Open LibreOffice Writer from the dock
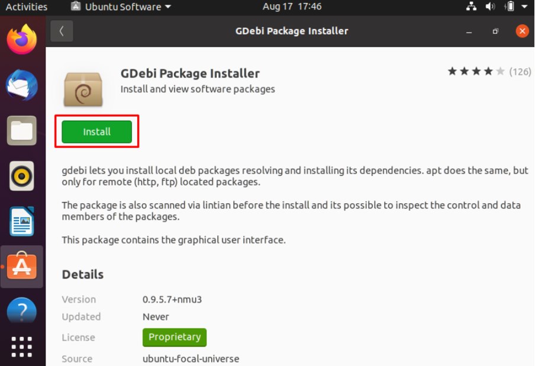 22,221
